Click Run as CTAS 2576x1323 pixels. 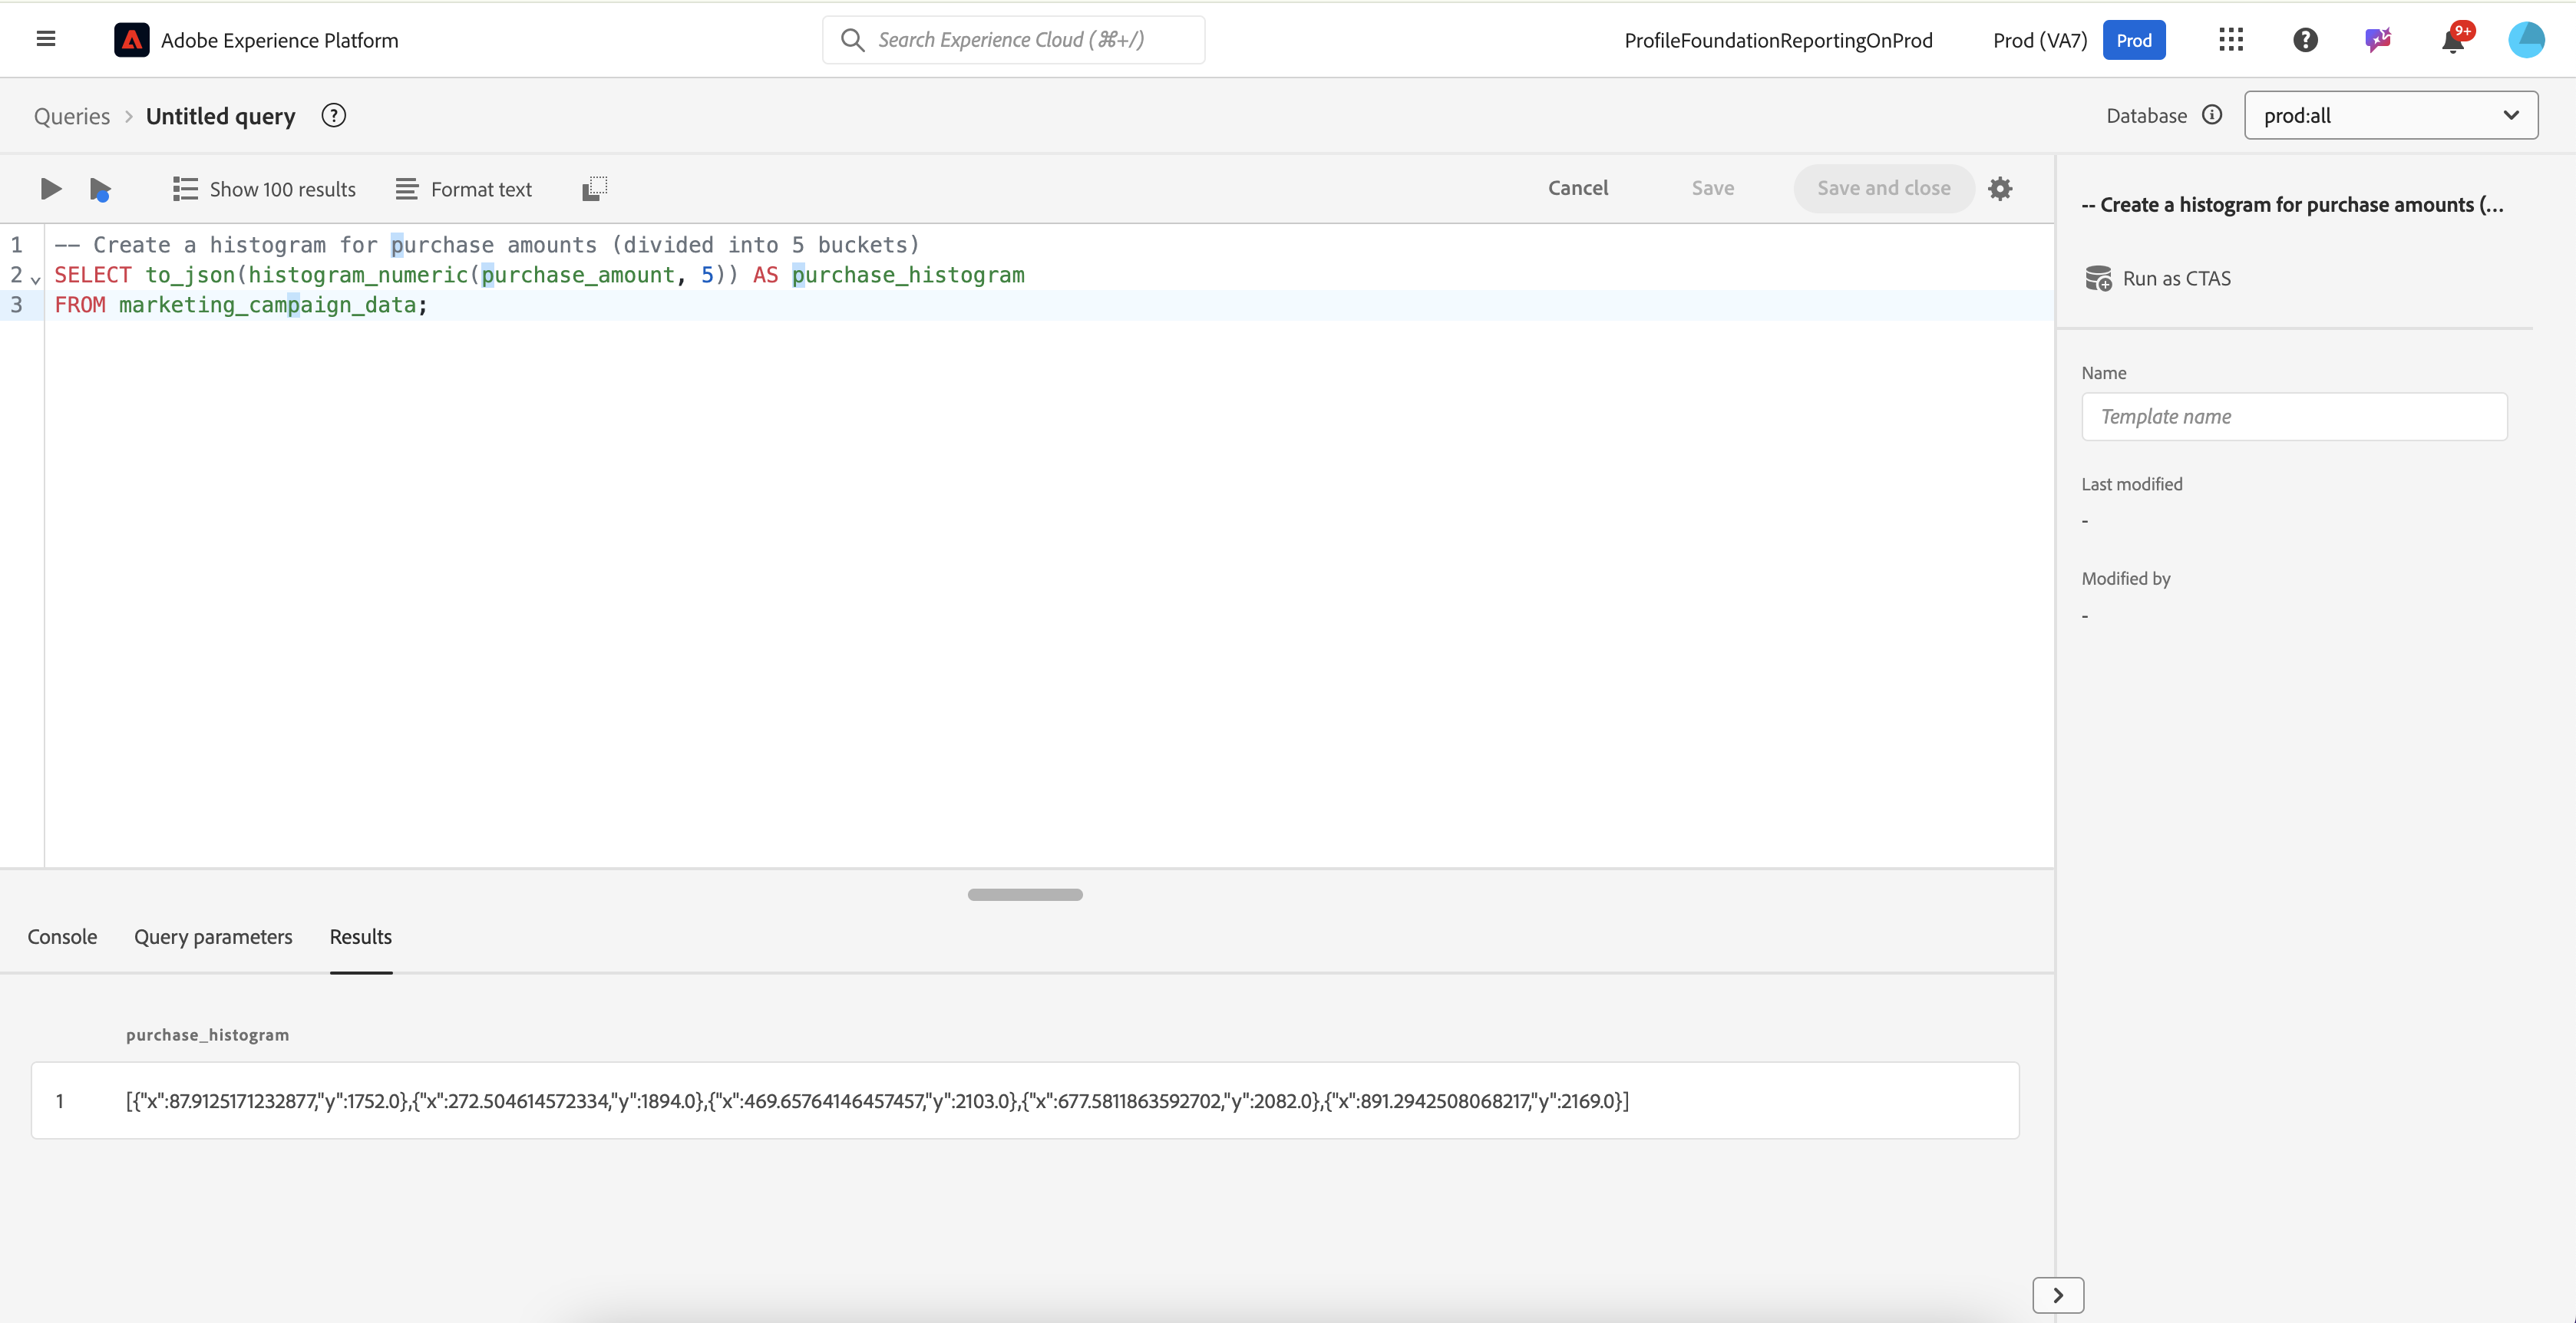point(2158,278)
